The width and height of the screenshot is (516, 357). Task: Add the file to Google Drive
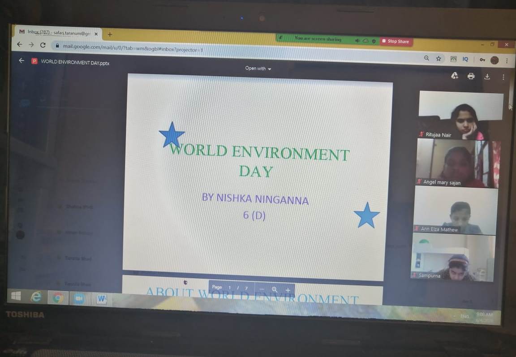point(455,76)
